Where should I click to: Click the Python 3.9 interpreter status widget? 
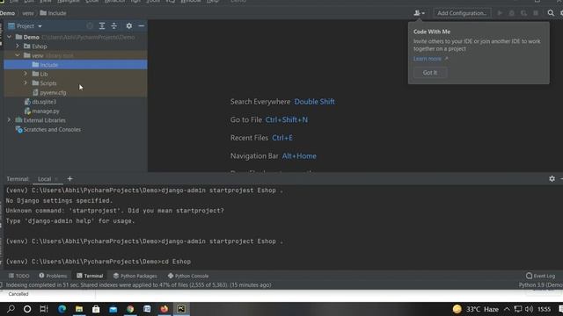pyautogui.click(x=540, y=285)
